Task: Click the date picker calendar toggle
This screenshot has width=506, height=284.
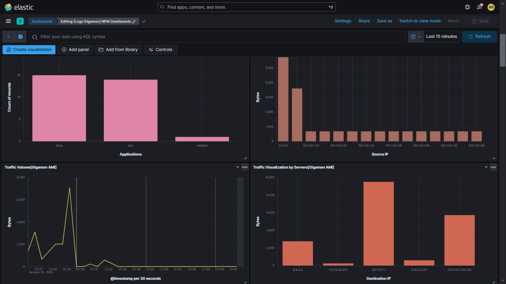Action: click(413, 37)
